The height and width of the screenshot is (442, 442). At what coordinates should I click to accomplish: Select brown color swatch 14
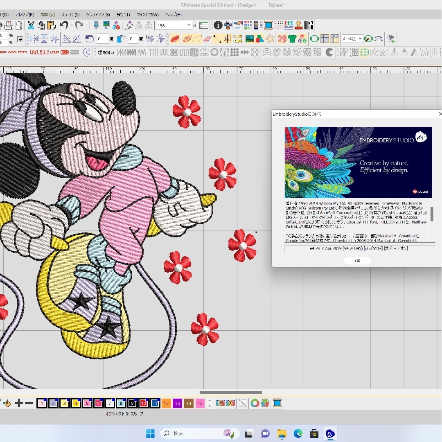pos(189,403)
